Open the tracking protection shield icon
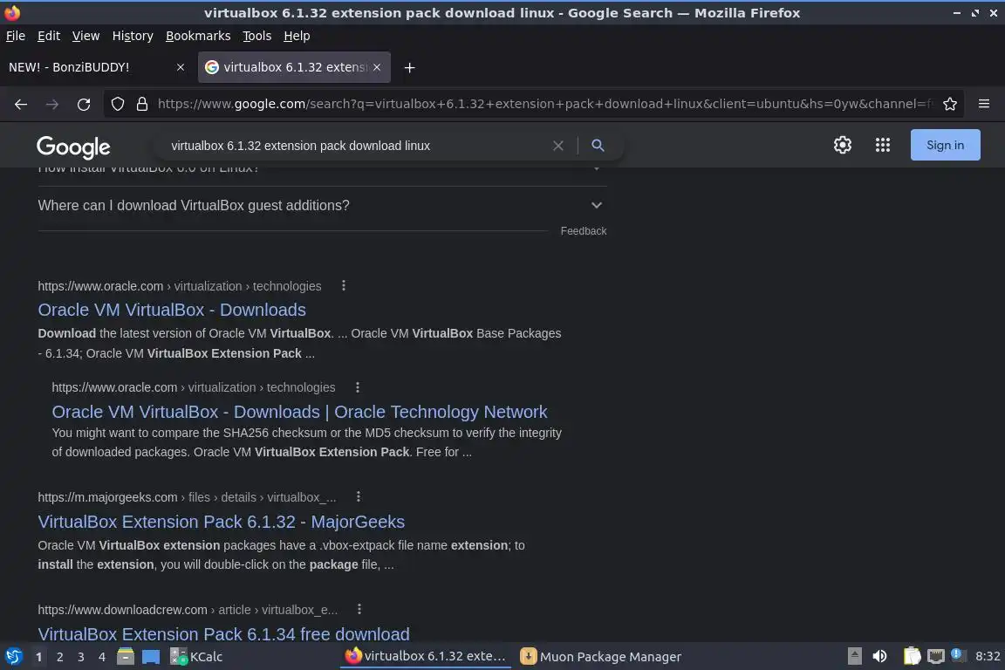Image resolution: width=1005 pixels, height=670 pixels. tap(117, 104)
